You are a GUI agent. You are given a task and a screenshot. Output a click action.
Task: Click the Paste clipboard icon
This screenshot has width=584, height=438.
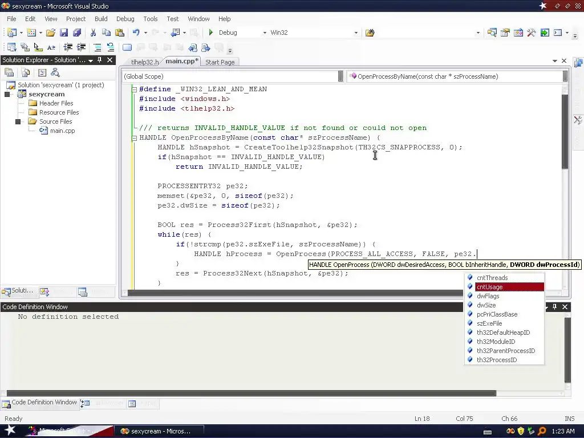(x=120, y=33)
